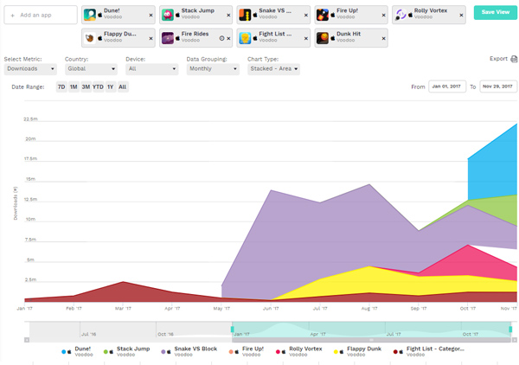This screenshot has width=519, height=365.
Task: Click the Export printer icon
Action: 514,59
